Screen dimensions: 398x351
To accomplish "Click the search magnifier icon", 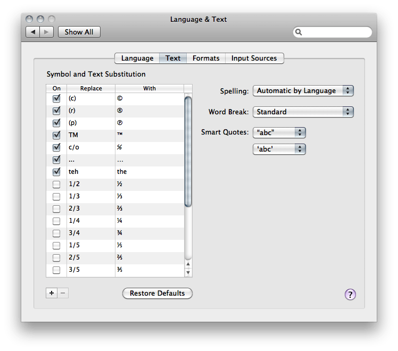I will coord(300,32).
